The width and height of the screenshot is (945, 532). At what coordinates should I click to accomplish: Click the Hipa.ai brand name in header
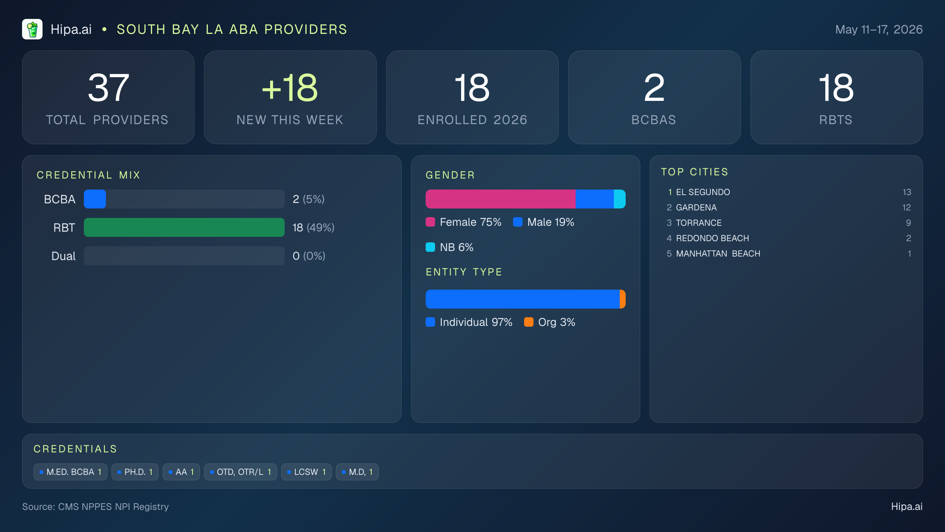(71, 29)
